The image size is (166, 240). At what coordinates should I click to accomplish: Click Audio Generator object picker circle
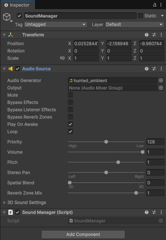click(161, 80)
